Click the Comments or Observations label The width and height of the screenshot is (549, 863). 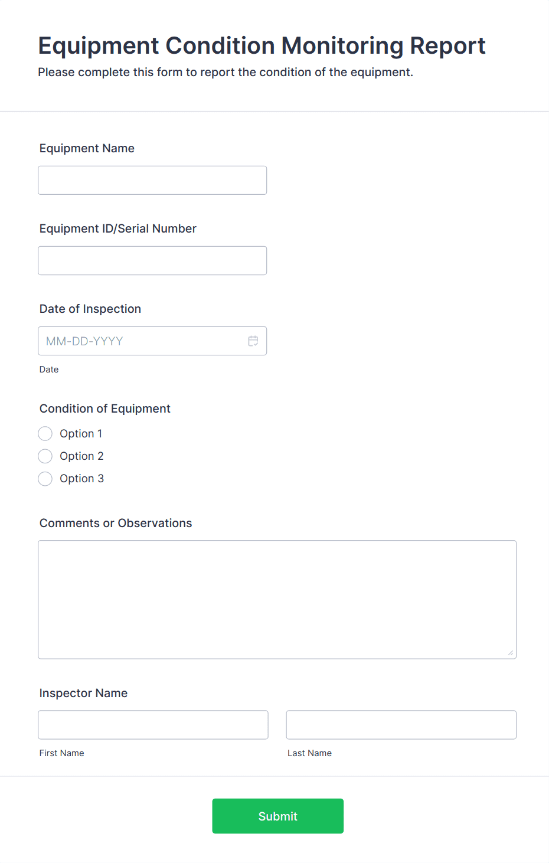click(116, 523)
